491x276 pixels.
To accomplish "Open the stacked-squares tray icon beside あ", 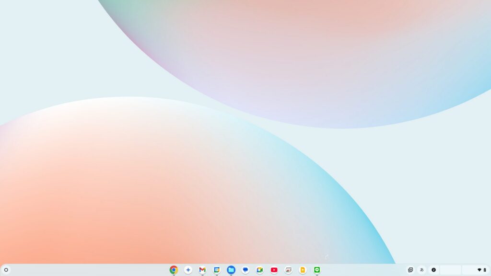I will (x=410, y=270).
